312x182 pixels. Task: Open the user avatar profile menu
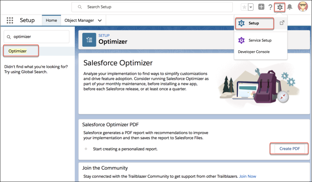tap(303, 7)
